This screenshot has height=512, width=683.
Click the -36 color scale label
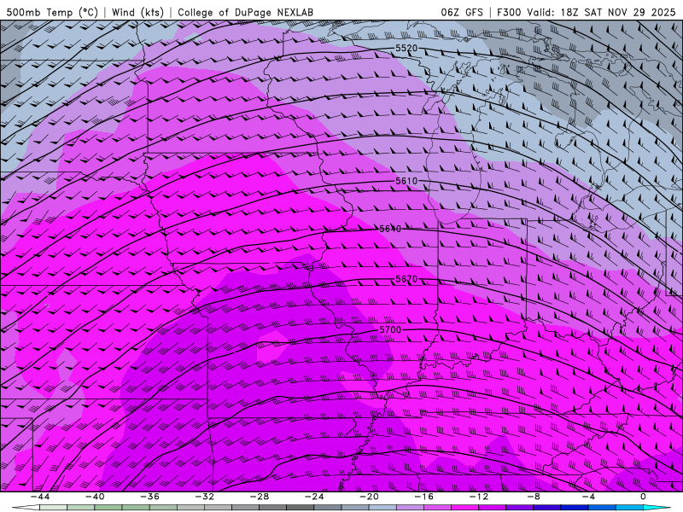pos(149,497)
